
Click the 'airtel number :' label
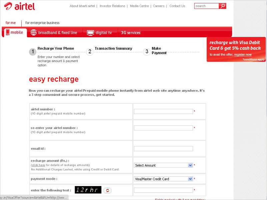tap(43, 109)
